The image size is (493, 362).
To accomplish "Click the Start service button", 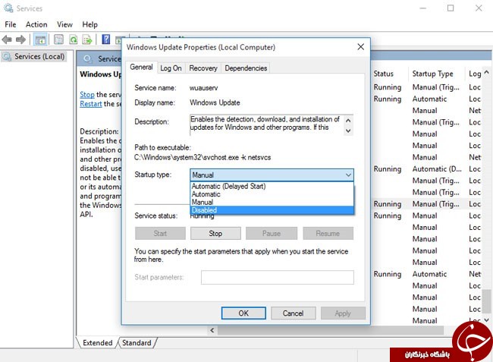I will tap(160, 234).
